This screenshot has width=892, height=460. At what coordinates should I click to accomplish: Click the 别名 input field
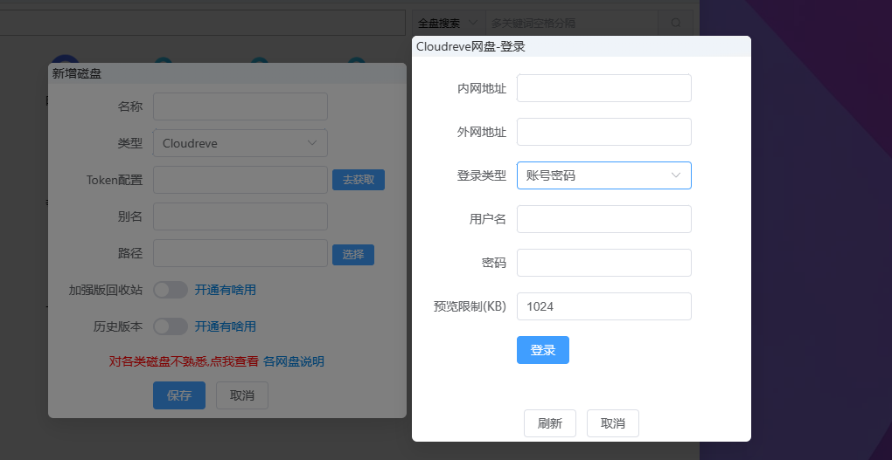coord(240,216)
